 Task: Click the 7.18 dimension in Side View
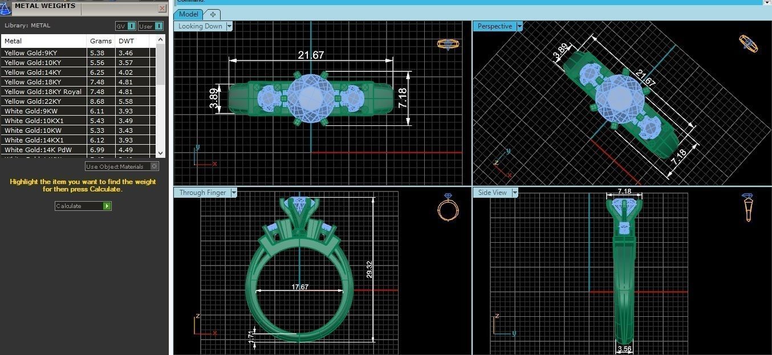pos(624,191)
